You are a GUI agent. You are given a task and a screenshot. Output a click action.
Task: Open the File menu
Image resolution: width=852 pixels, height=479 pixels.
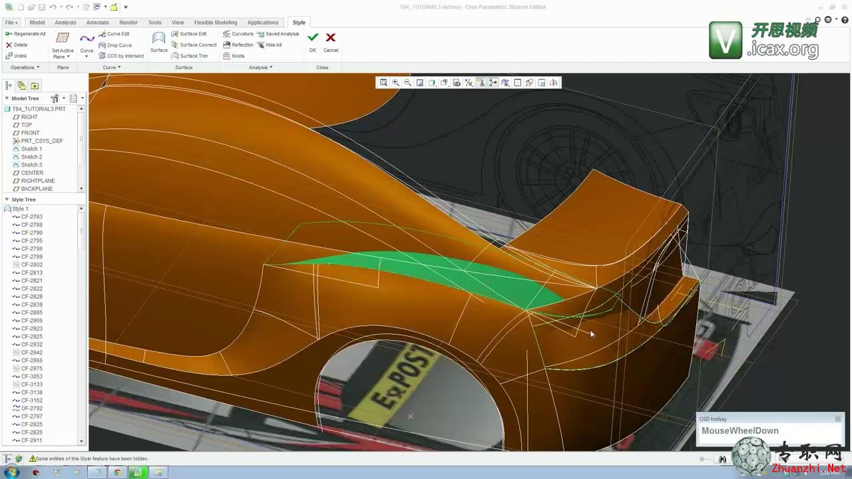click(11, 23)
